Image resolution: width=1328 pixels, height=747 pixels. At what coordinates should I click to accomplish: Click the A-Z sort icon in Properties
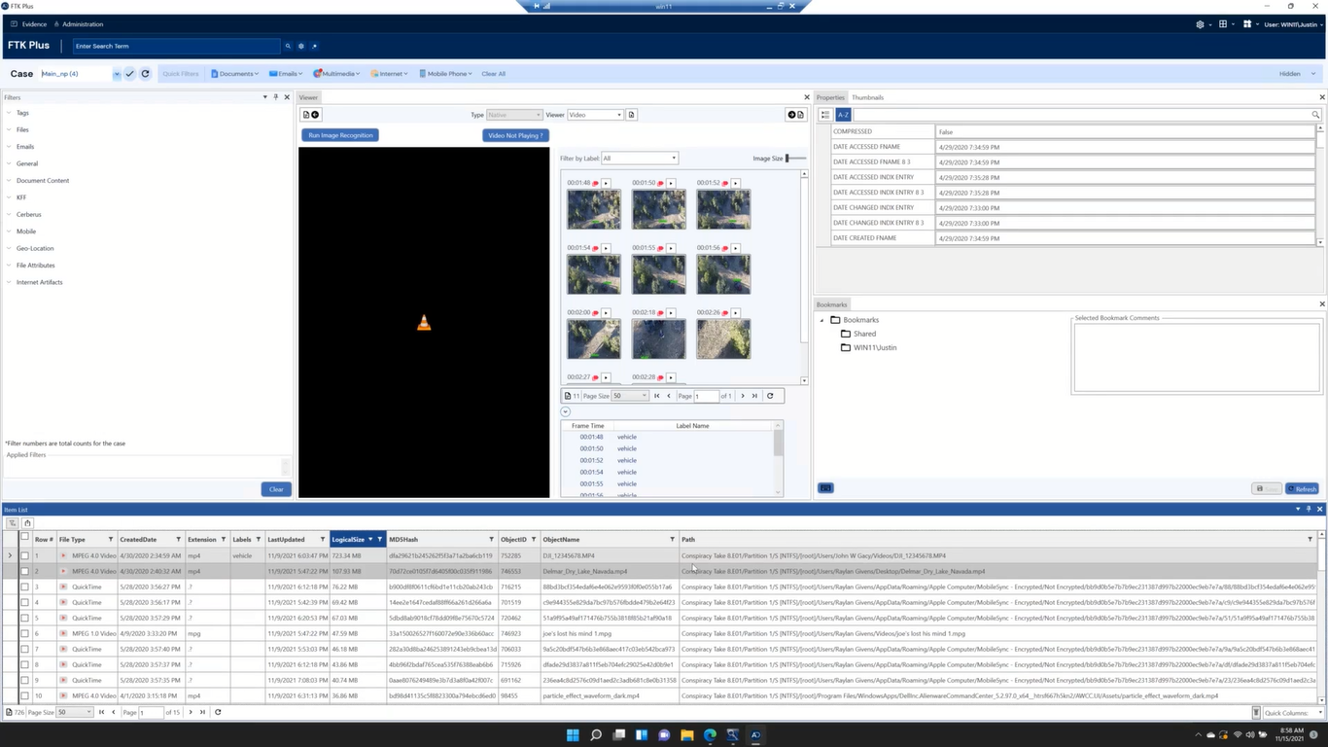pyautogui.click(x=843, y=115)
